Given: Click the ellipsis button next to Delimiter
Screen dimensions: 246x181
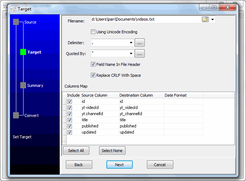Looking at the screenshot, I should point(140,43).
